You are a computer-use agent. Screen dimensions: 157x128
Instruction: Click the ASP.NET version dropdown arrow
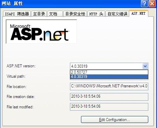145,66
